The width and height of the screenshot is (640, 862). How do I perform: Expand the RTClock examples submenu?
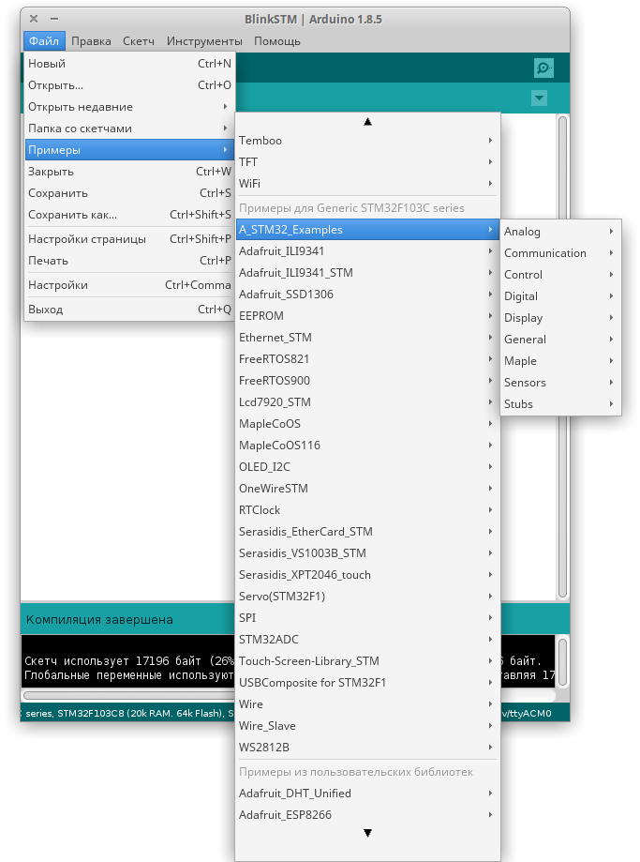coord(367,509)
